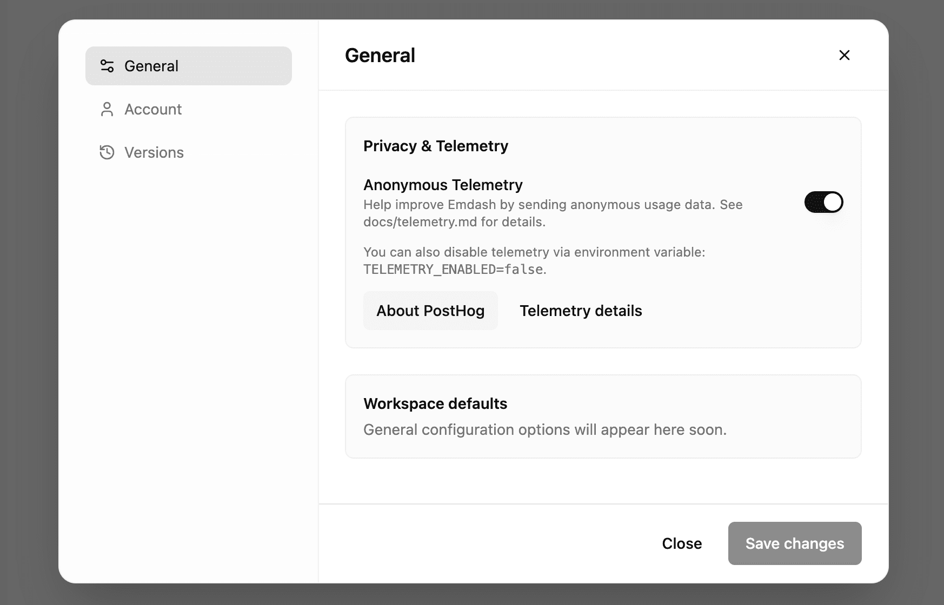
Task: Switch to the Versions section
Action: point(154,152)
